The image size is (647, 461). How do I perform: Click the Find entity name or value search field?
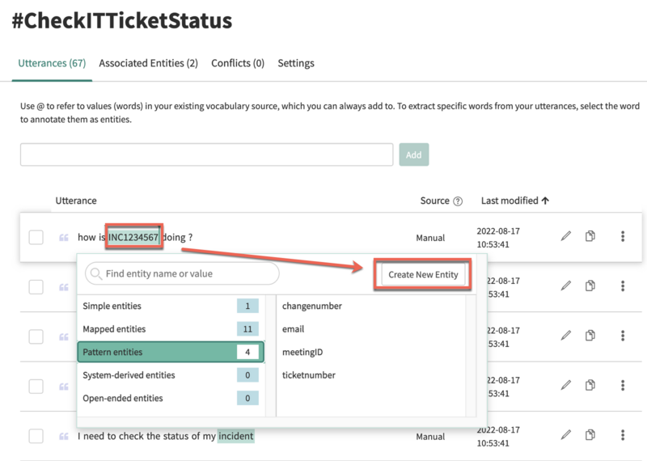[182, 273]
